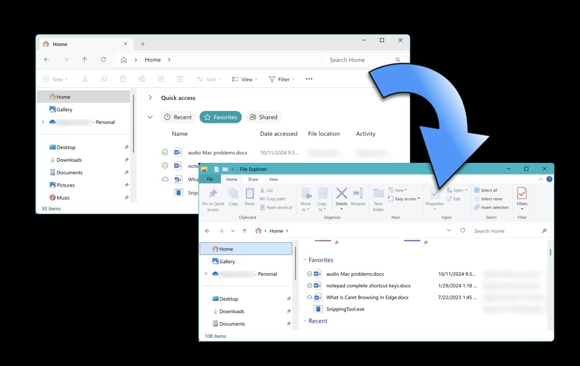Open Easy access dropdown in ribbon

pyautogui.click(x=404, y=199)
